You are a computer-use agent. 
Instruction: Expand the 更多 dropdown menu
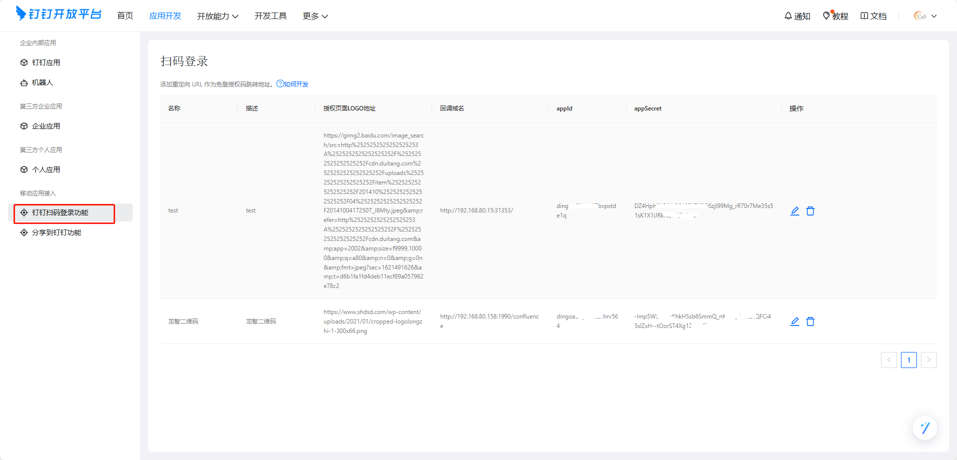point(315,16)
